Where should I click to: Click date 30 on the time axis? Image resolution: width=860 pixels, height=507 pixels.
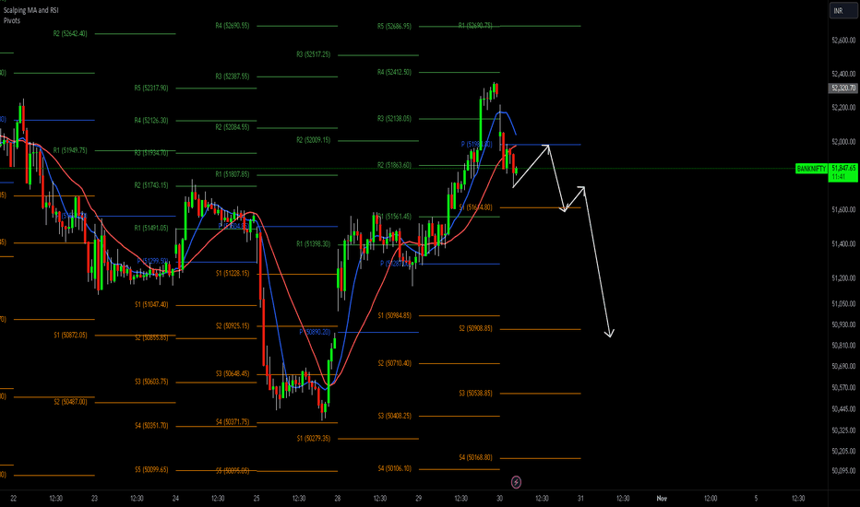[x=499, y=498]
